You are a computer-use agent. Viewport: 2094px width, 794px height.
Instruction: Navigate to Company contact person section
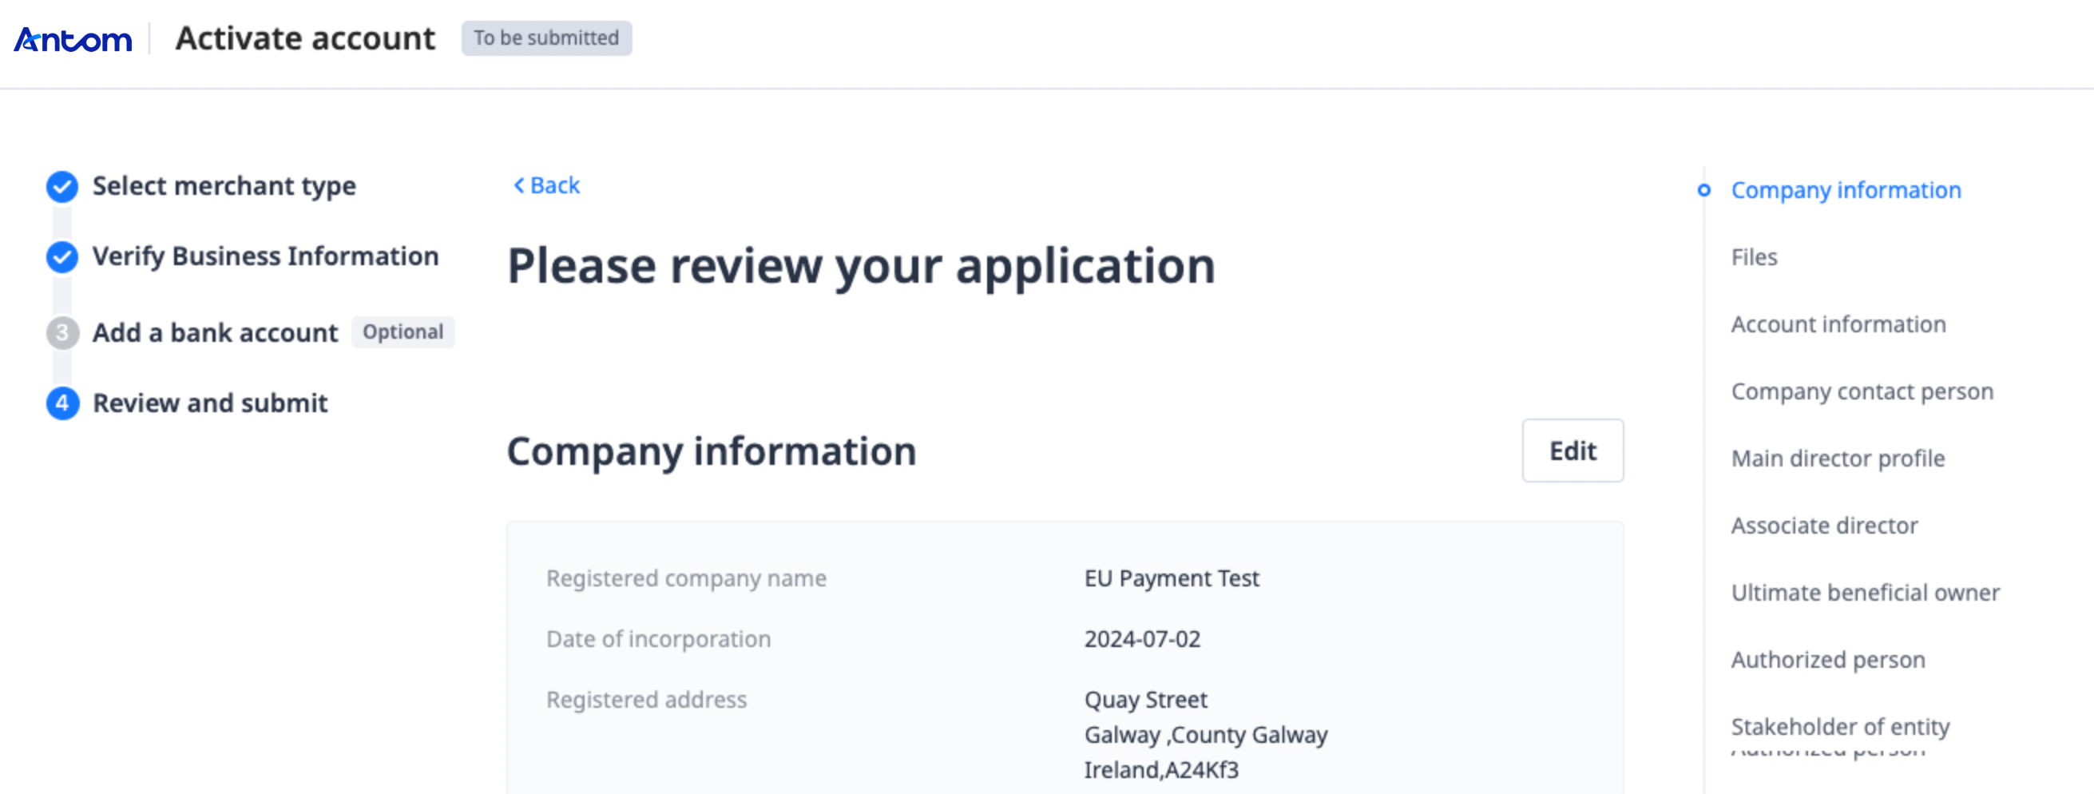tap(1862, 391)
